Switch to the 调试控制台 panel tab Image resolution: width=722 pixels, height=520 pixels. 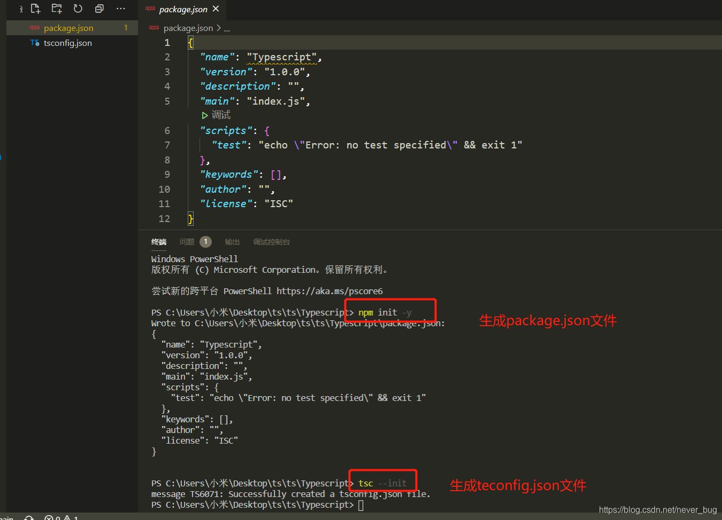point(271,242)
